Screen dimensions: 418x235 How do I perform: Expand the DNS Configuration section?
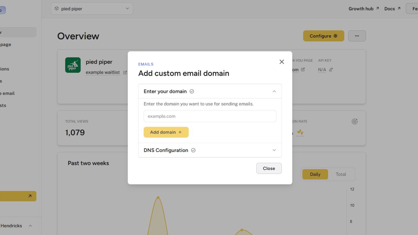click(x=274, y=150)
